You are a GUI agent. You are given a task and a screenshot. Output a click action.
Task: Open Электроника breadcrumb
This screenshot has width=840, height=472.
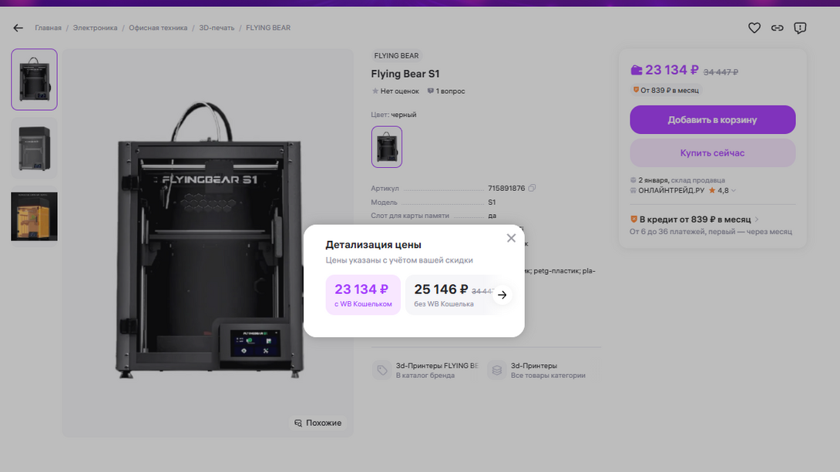pyautogui.click(x=95, y=28)
